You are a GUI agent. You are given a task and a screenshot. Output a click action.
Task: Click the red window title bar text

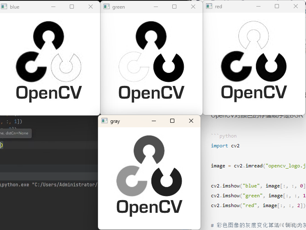click(218, 7)
